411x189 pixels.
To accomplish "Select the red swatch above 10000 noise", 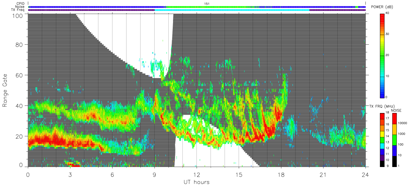I will click(395, 119).
